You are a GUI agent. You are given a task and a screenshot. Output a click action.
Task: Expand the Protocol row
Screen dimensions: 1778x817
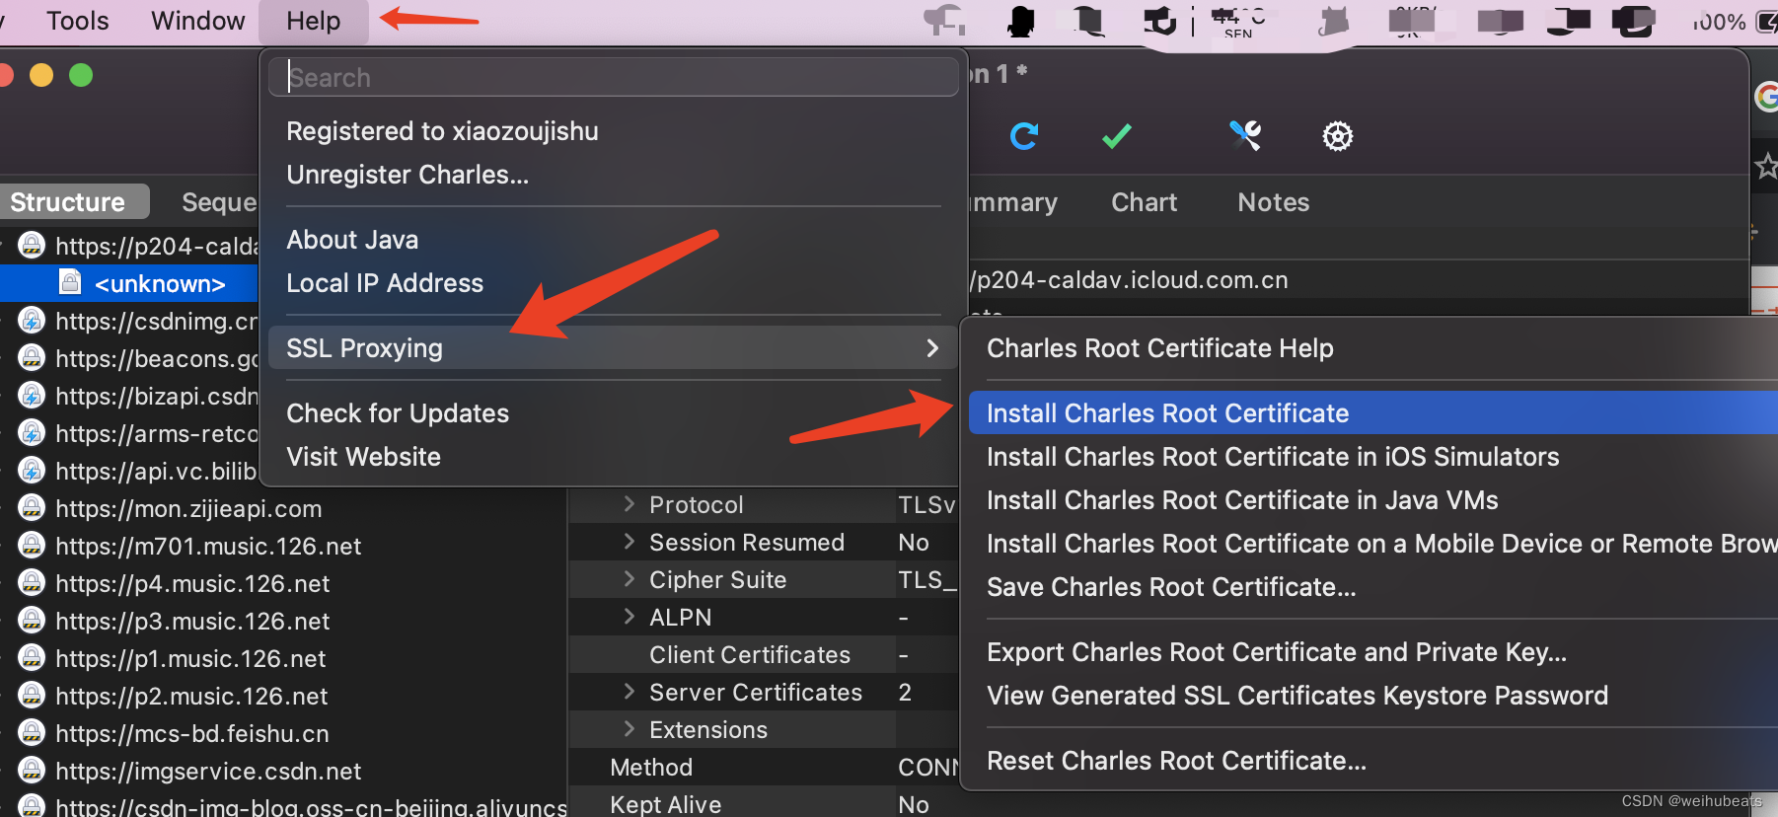click(x=630, y=504)
